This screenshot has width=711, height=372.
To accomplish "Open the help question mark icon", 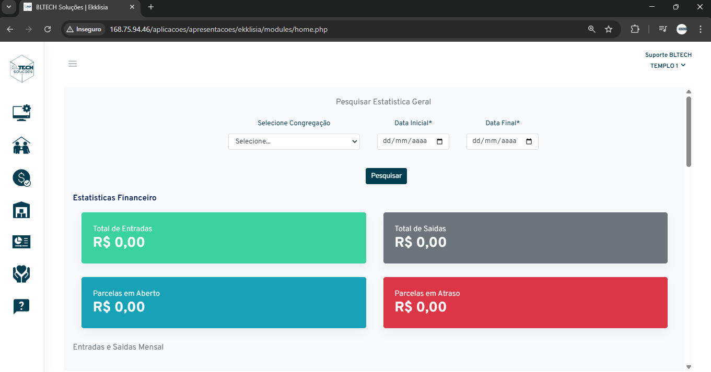I will 21,306.
